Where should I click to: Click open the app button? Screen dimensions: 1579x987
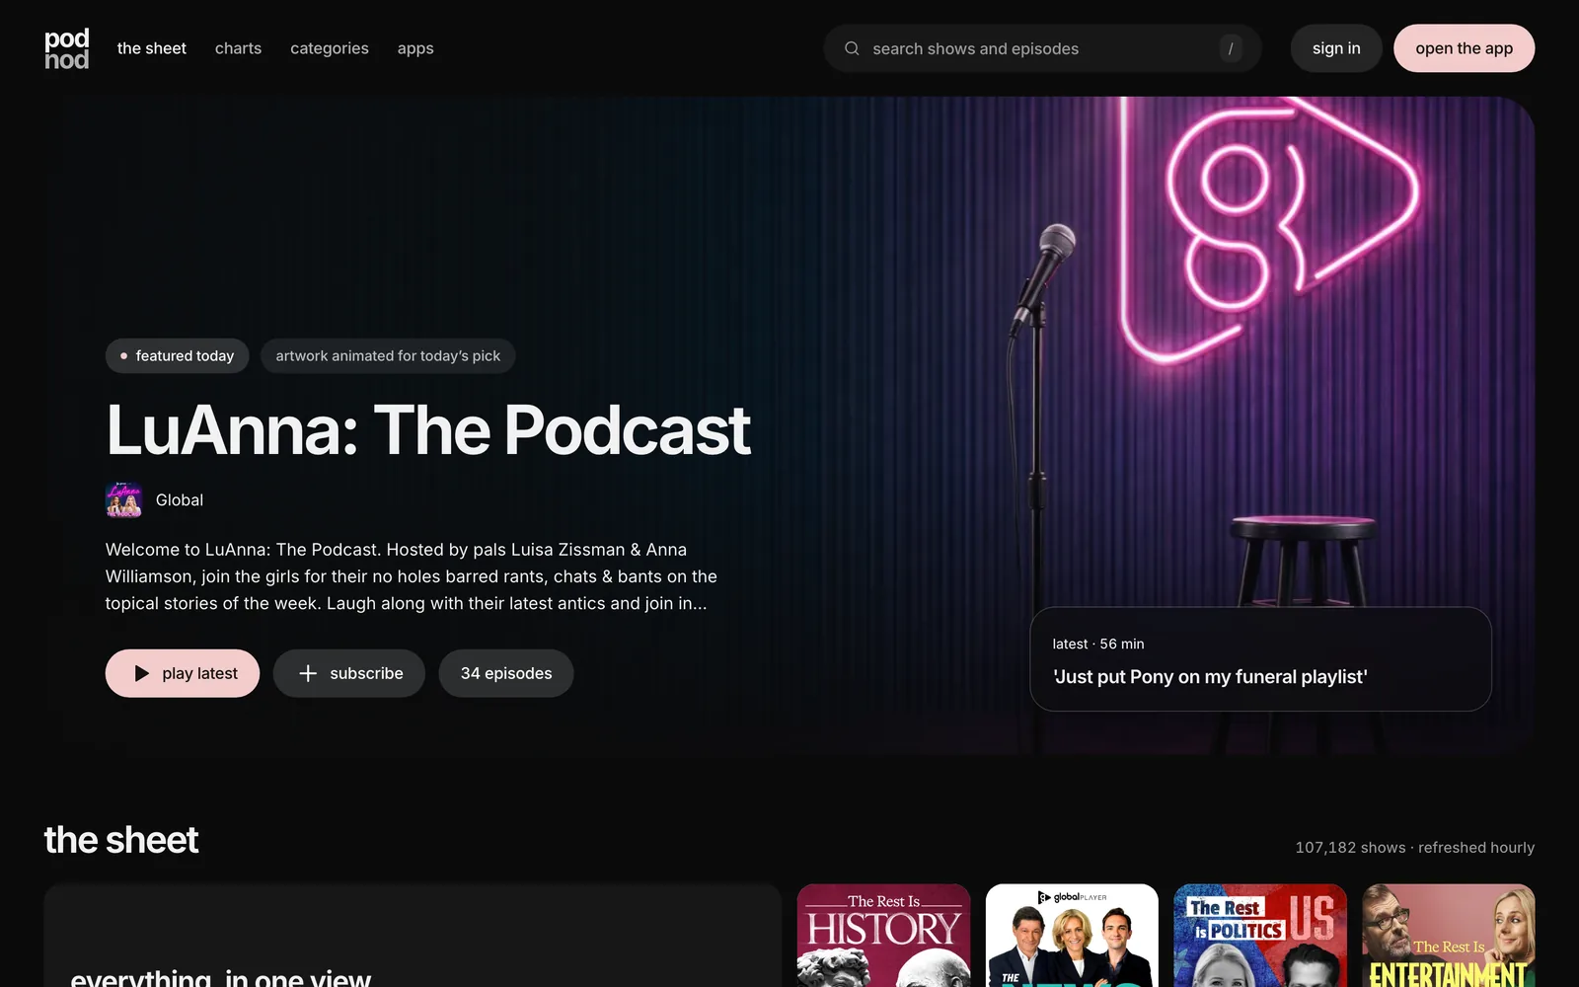point(1464,48)
